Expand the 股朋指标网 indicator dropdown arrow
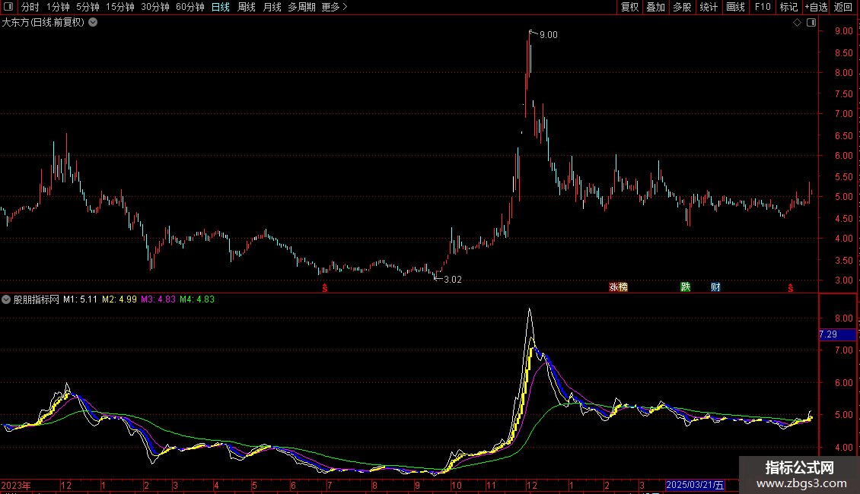 coord(6,299)
